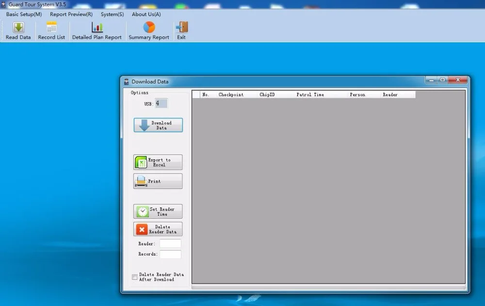The image size is (485, 306).
Task: Open the Basic Setup(M) menu
Action: click(x=24, y=14)
